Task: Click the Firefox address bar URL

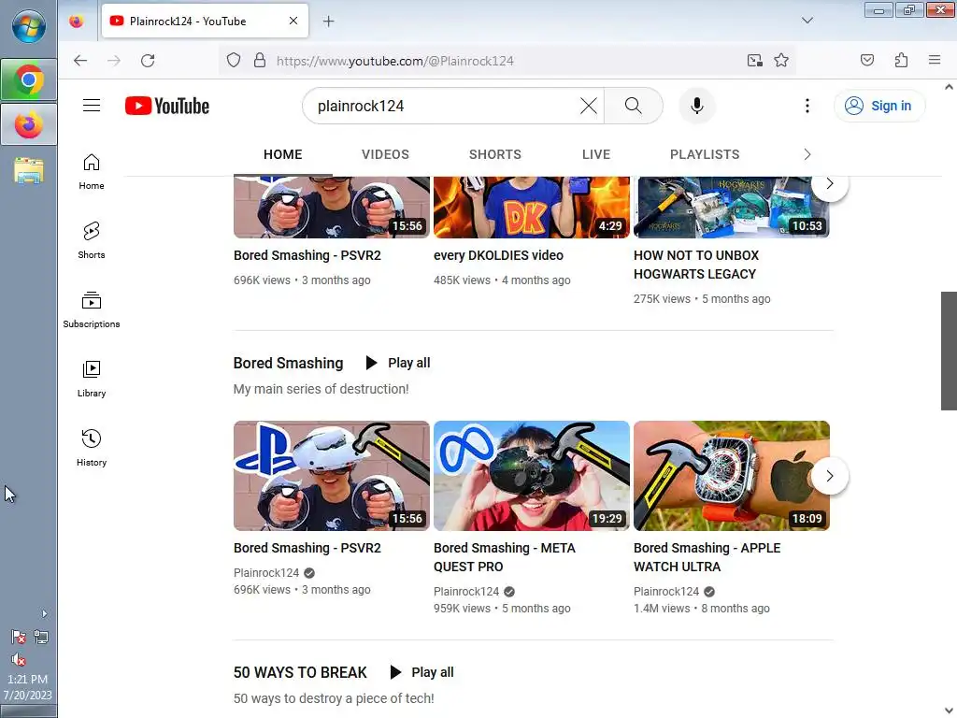Action: coord(395,61)
